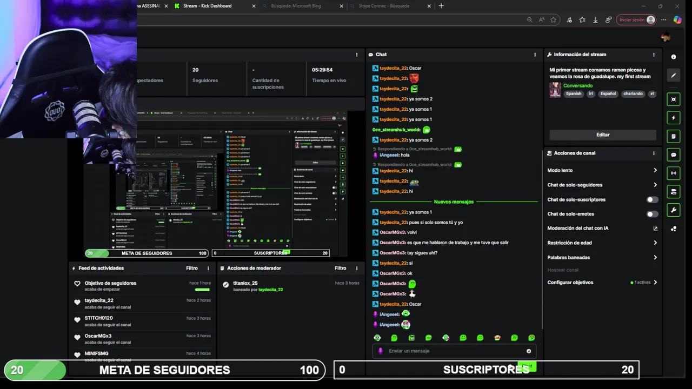Click the 0ce_streamhub_world chat username
Screen dimensions: 692x389
[396, 130]
